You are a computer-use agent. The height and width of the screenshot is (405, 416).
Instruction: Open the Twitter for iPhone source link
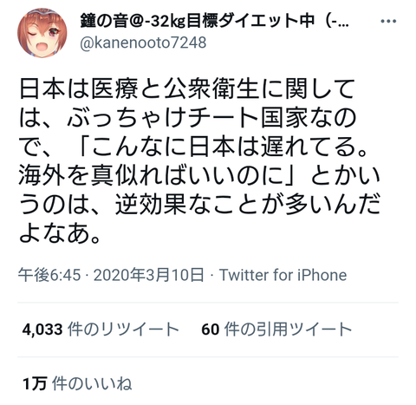[283, 275]
